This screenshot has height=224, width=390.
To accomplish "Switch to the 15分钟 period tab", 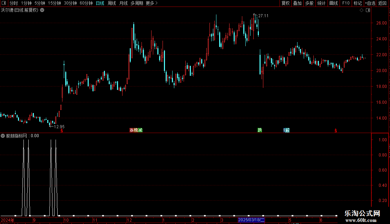I will pos(55,3).
